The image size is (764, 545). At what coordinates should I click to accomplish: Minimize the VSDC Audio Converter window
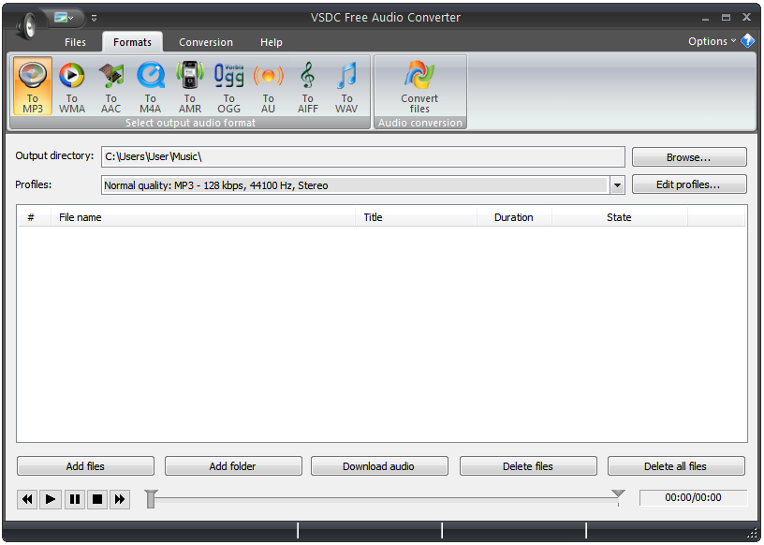[x=705, y=18]
